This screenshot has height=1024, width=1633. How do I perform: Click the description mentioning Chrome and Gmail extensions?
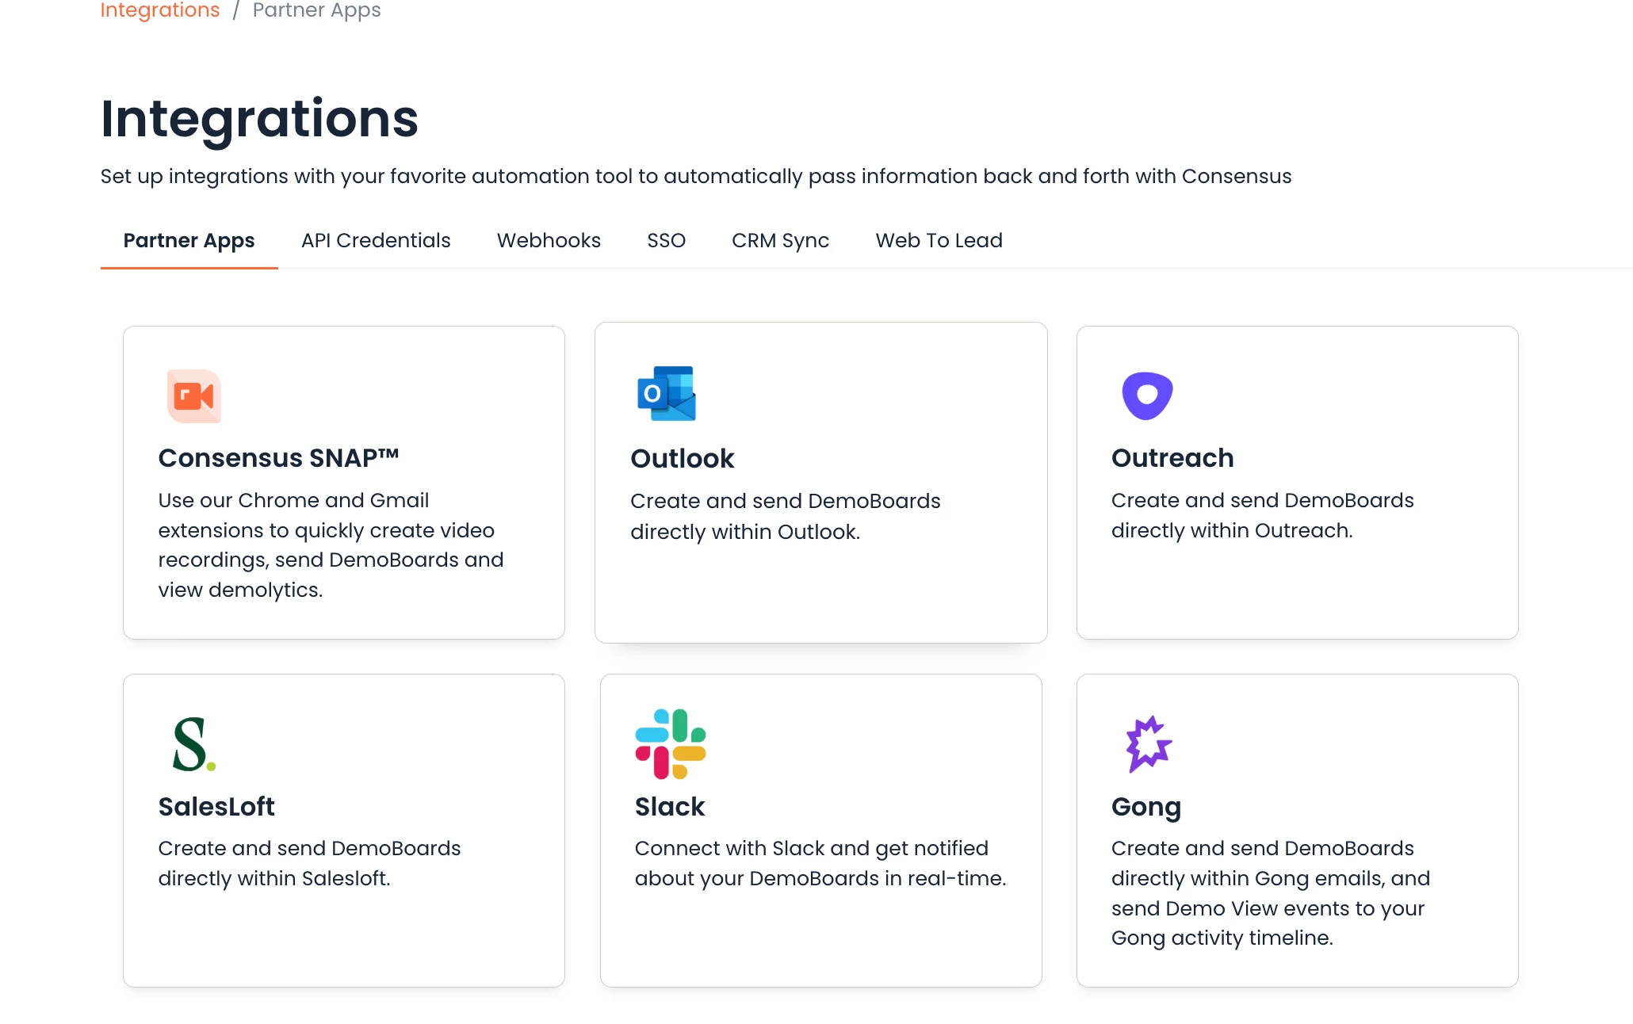pyautogui.click(x=331, y=545)
